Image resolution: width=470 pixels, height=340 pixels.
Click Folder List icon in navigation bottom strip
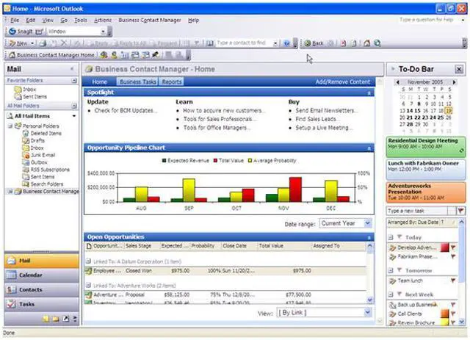pyautogui.click(x=56, y=319)
